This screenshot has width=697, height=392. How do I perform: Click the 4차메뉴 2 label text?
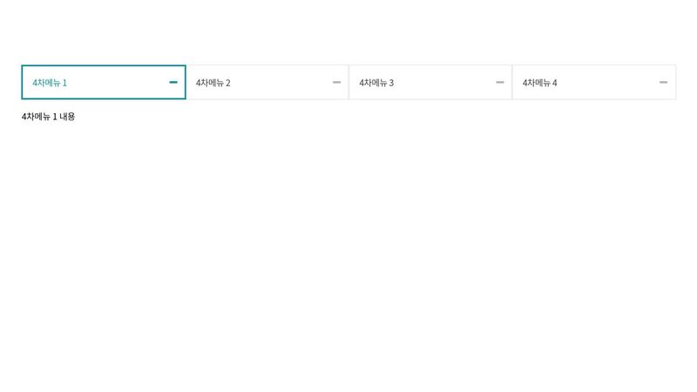point(213,83)
